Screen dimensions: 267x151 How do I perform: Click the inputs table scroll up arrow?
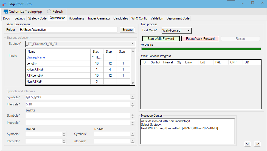pos(133,51)
